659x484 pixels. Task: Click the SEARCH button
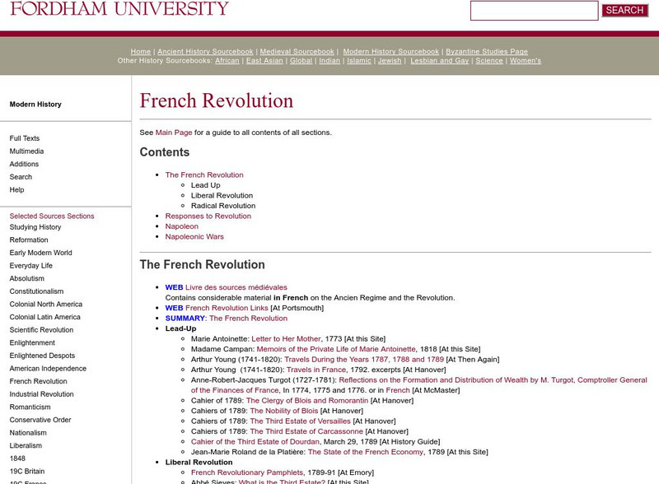coord(624,10)
